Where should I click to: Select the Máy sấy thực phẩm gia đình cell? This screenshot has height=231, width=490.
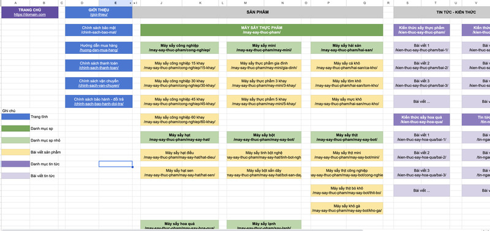pos(264,66)
